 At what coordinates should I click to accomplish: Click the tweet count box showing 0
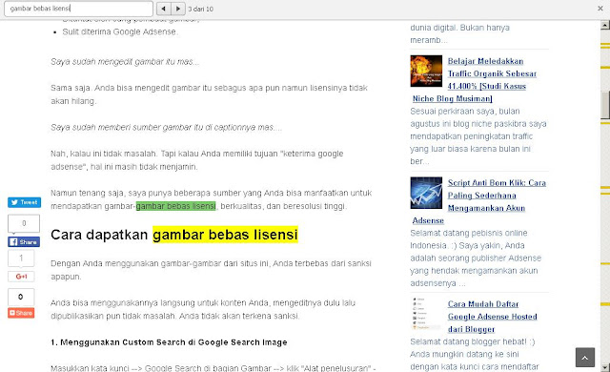pyautogui.click(x=24, y=223)
